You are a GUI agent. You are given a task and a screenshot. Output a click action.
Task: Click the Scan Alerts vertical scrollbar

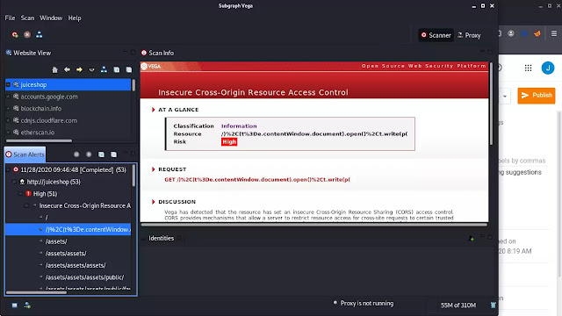click(x=133, y=176)
